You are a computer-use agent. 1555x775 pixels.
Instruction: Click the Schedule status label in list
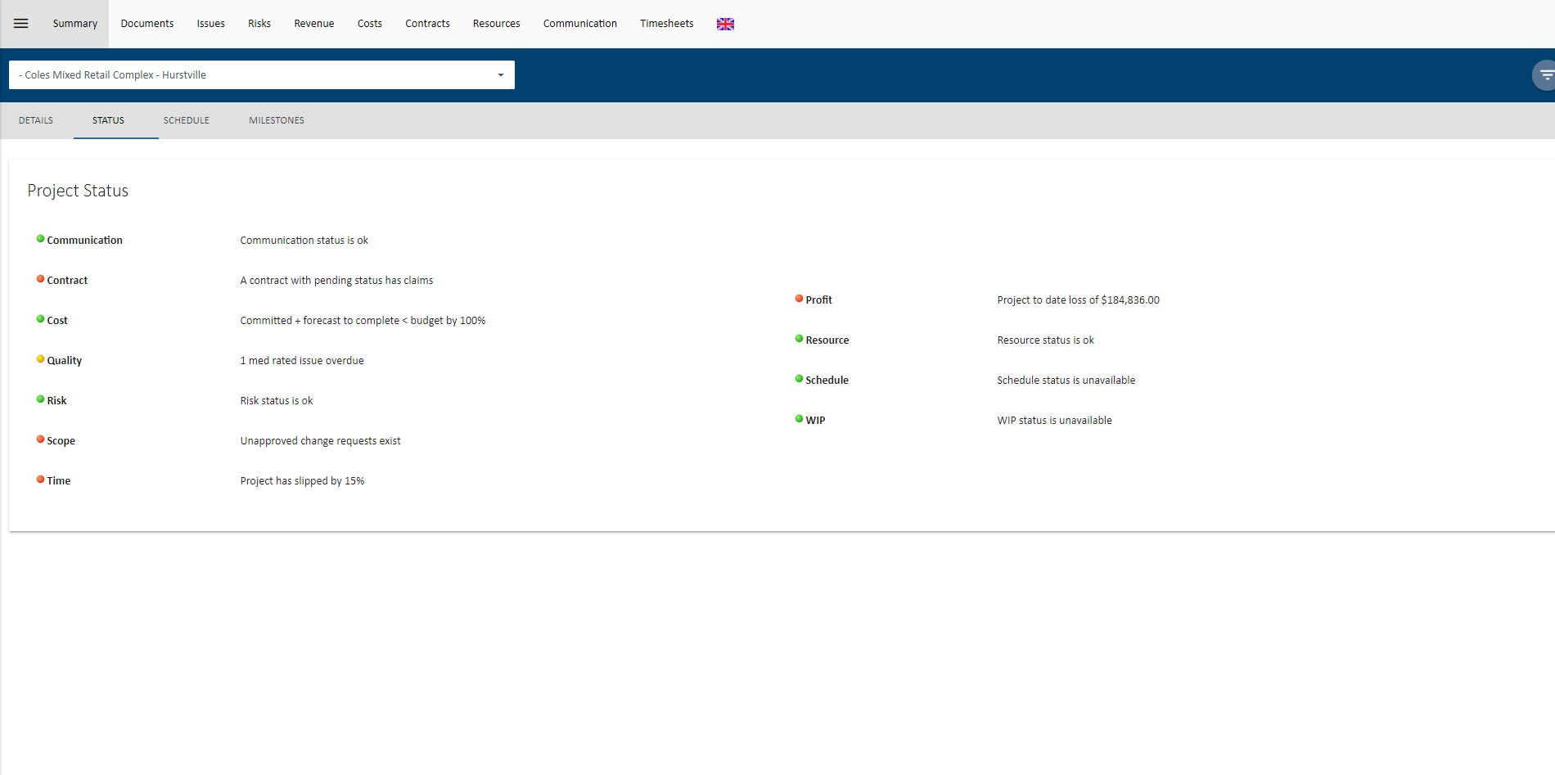pyautogui.click(x=827, y=381)
